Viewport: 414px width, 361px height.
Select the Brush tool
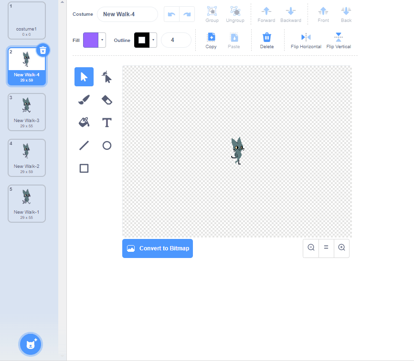point(84,100)
